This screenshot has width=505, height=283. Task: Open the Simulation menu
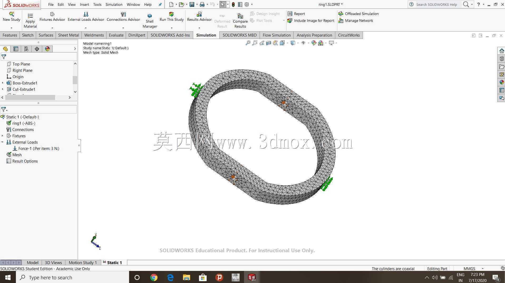click(x=114, y=4)
